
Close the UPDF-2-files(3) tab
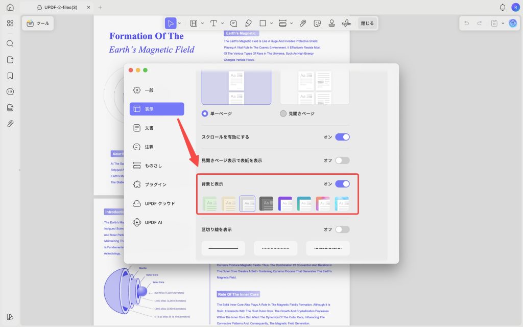[88, 7]
